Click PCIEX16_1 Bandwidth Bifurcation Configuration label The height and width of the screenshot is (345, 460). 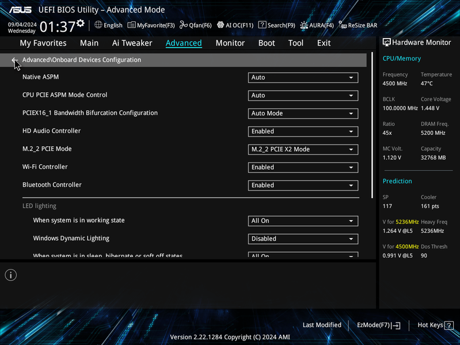click(x=90, y=113)
